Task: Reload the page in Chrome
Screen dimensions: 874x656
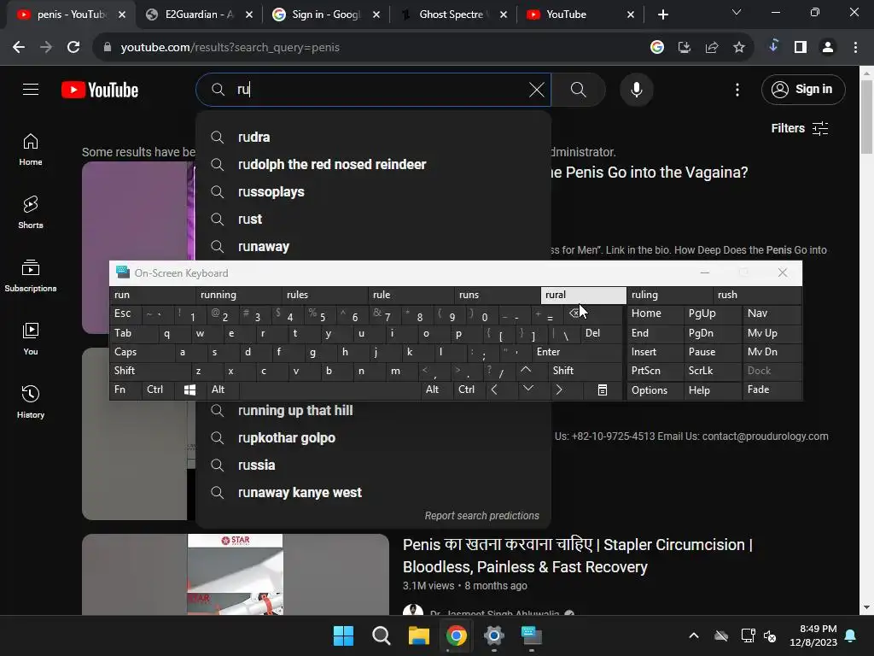Action: click(73, 48)
